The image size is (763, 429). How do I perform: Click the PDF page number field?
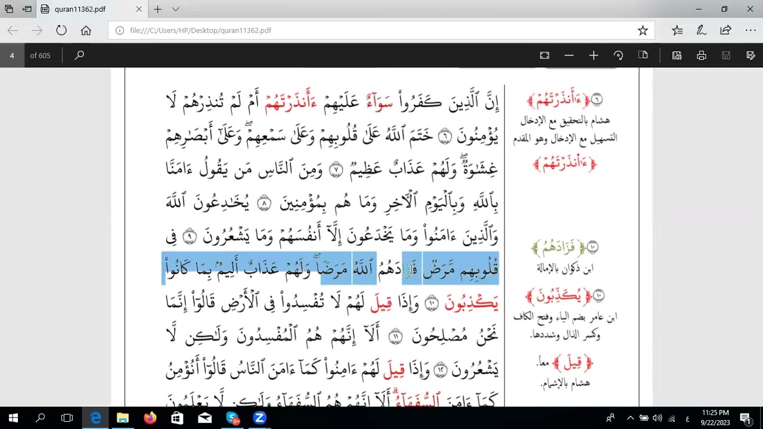tap(11, 55)
